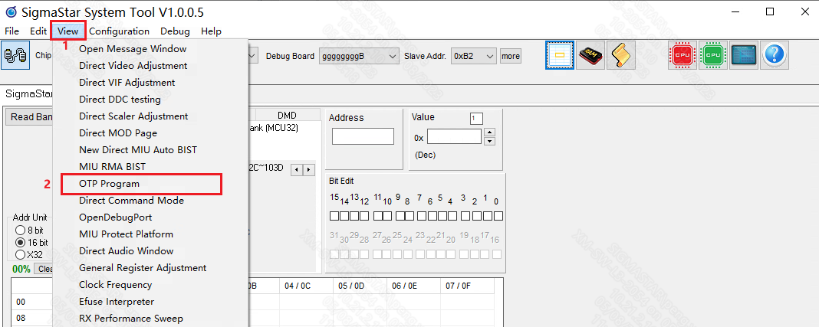The image size is (819, 327).
Task: Click the more button
Action: coord(510,56)
